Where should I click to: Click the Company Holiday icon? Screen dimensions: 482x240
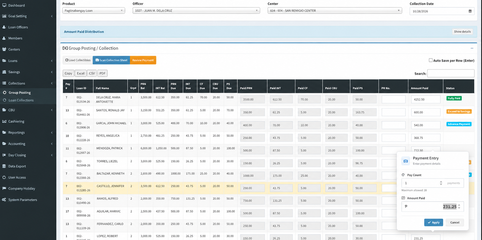click(x=4, y=188)
